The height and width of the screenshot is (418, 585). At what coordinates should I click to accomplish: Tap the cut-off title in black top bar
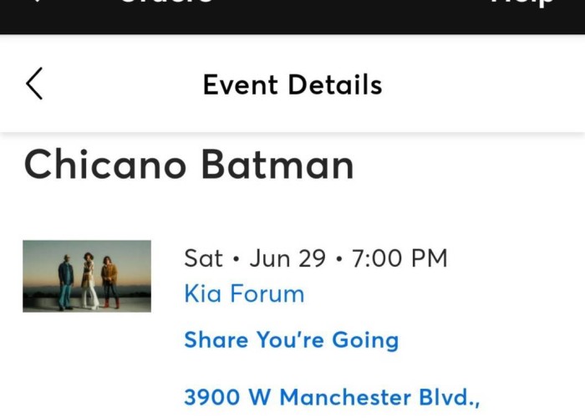point(167,2)
